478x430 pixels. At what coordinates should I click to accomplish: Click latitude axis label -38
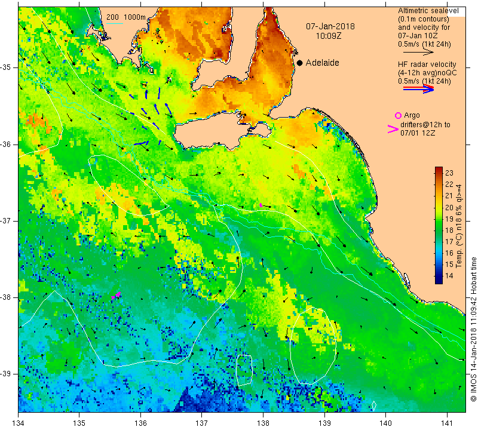pyautogui.click(x=5, y=297)
